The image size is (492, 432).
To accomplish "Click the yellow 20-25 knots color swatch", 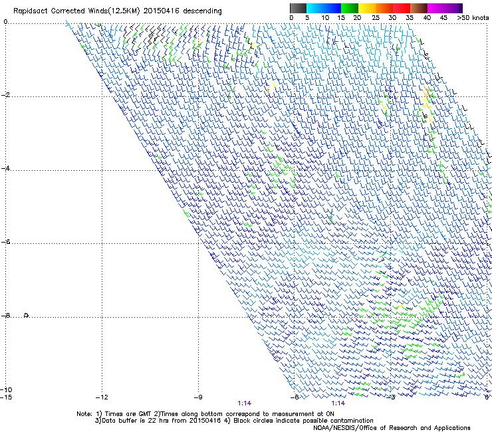I will (367, 8).
